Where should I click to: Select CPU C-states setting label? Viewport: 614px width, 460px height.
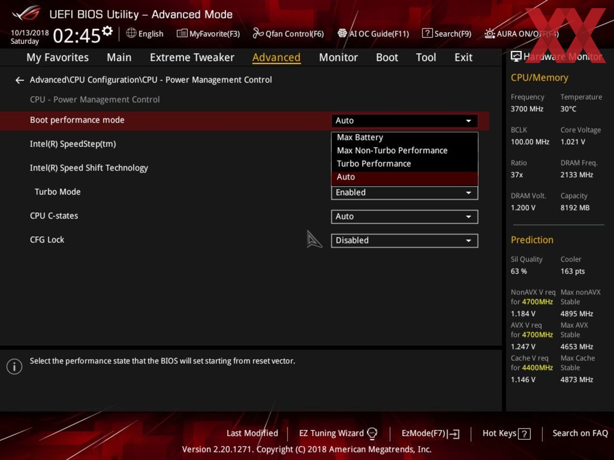pos(54,216)
